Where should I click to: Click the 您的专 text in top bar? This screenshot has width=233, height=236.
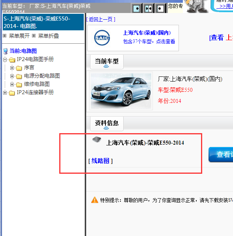coord(175,6)
